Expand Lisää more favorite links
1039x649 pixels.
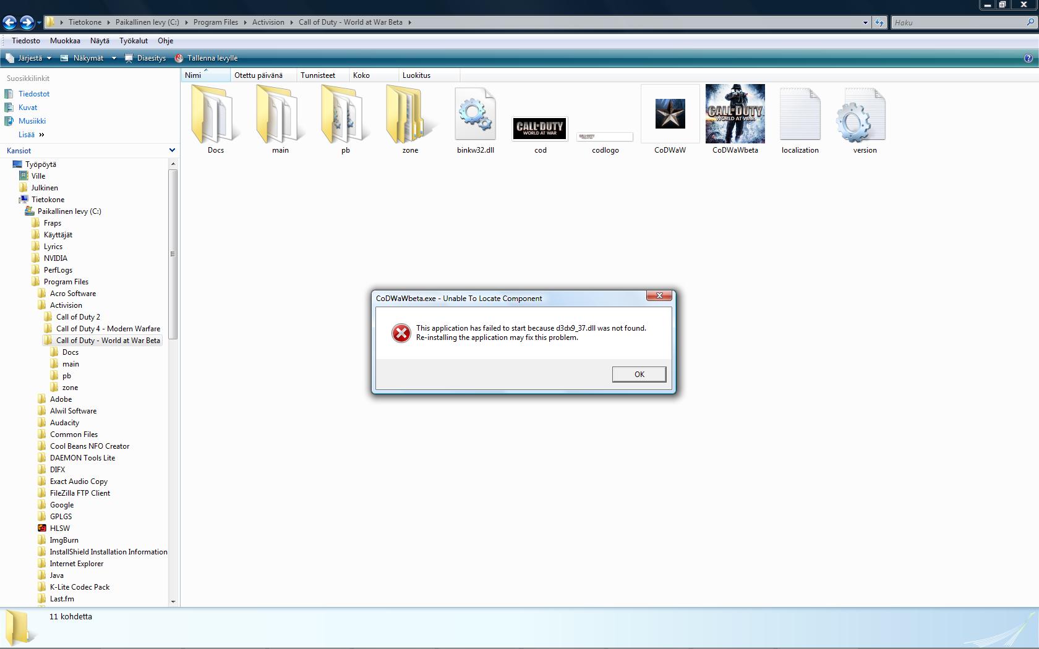pos(32,135)
